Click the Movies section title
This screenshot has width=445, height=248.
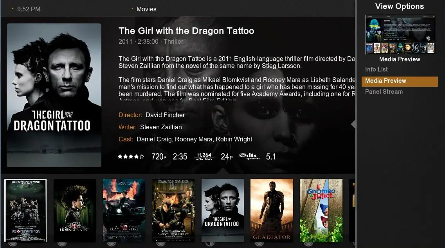pyautogui.click(x=146, y=9)
